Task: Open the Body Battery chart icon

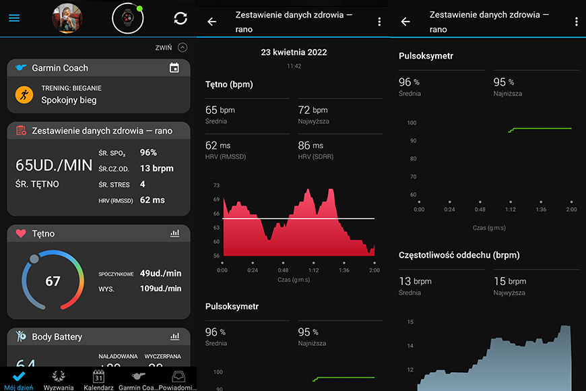Action: (x=174, y=336)
